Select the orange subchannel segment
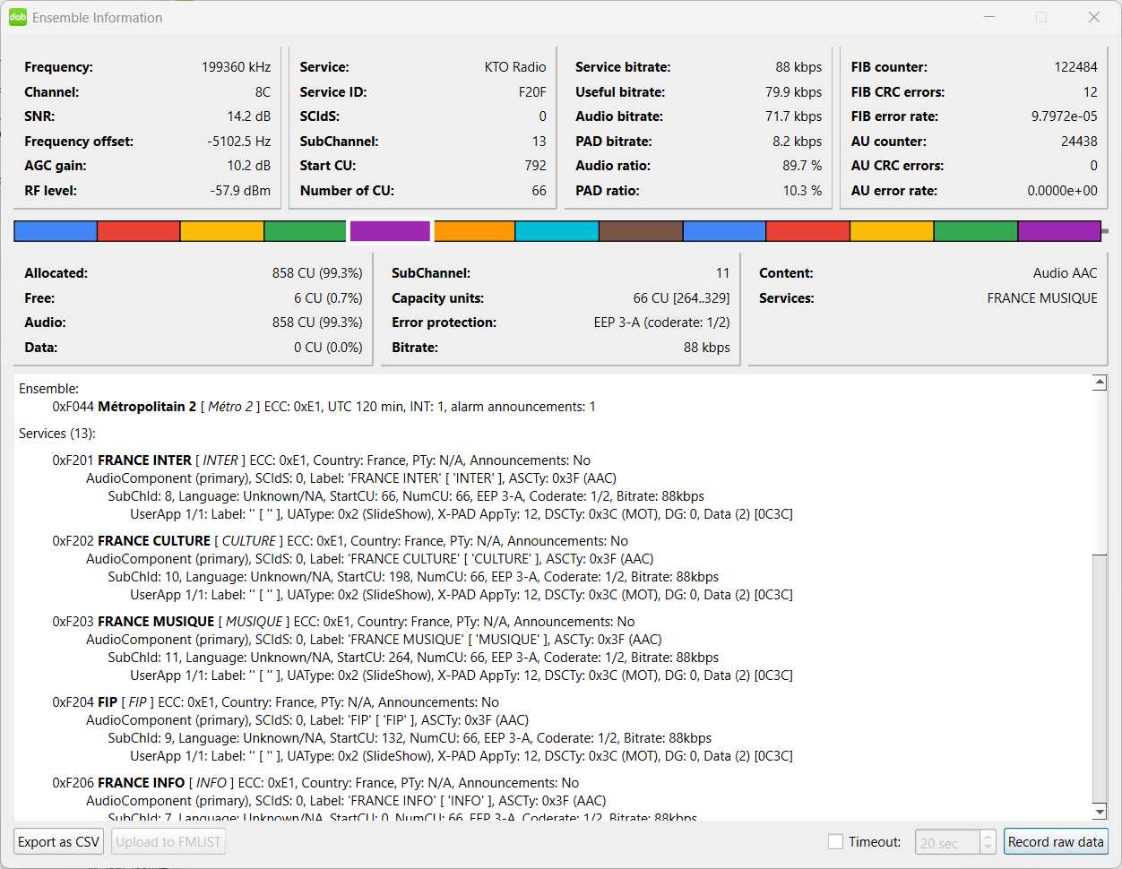Viewport: 1122px width, 869px height. click(474, 231)
